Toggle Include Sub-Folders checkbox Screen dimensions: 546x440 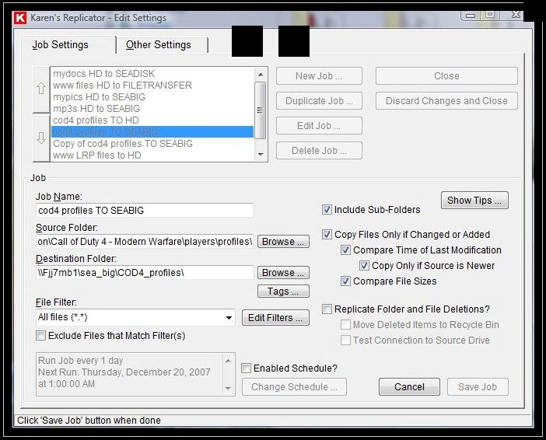coord(327,210)
